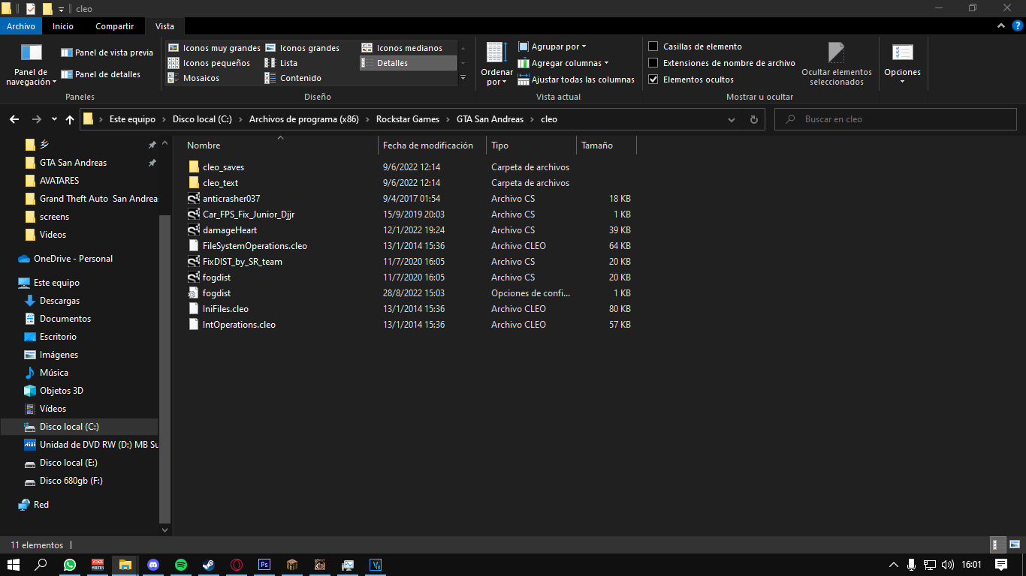Toggle Panel de vista previa
The height and width of the screenshot is (576, 1026).
pyautogui.click(x=107, y=52)
